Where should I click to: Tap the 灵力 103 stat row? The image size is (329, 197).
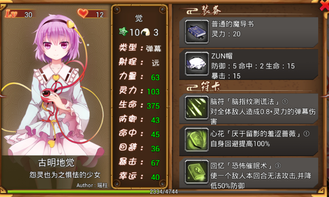point(139,91)
